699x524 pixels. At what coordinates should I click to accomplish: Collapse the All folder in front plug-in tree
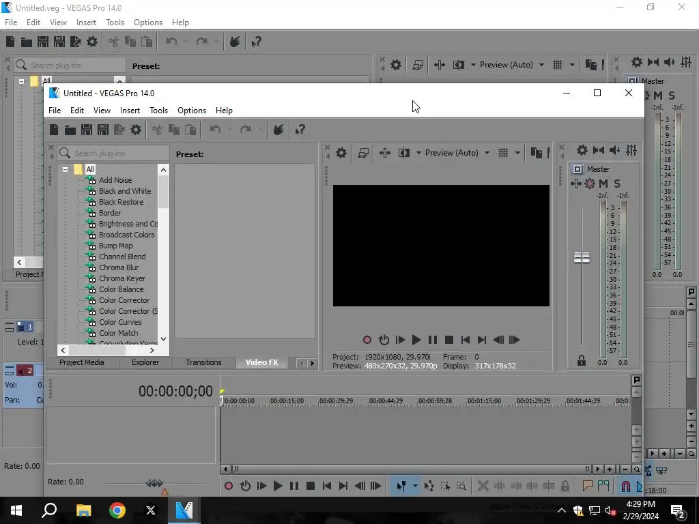(x=65, y=169)
